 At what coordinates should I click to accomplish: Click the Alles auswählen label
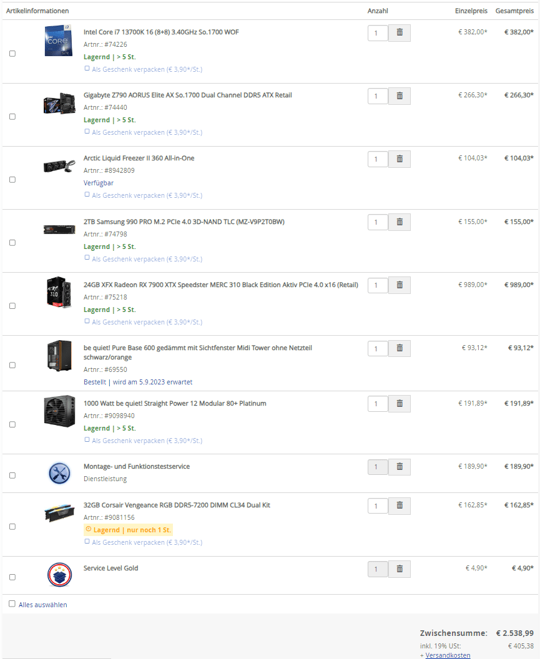coord(43,604)
